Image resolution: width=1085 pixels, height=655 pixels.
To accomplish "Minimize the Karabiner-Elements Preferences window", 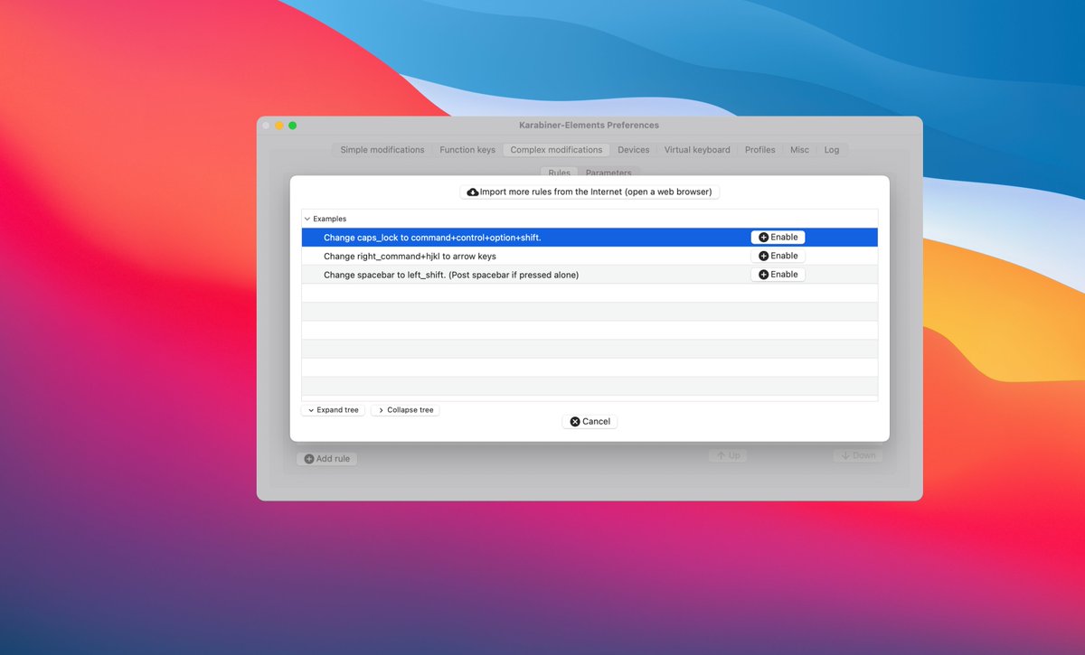I will (x=279, y=125).
